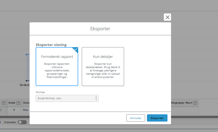Select the Formateret rapport export option
This screenshot has width=218, height=132.
click(57, 66)
